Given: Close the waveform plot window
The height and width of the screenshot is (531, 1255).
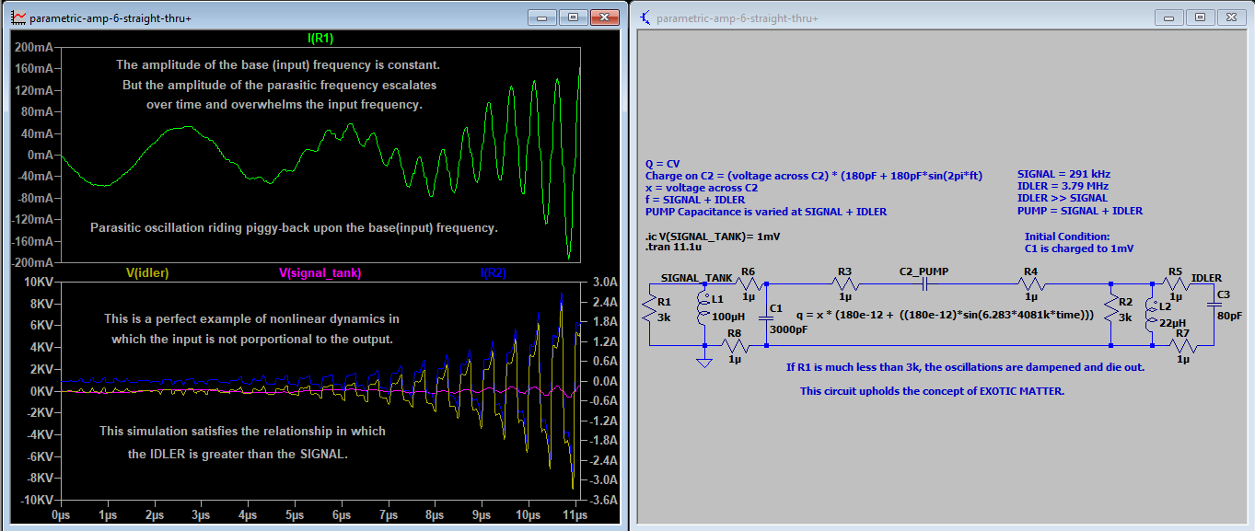Looking at the screenshot, I should coord(603,17).
